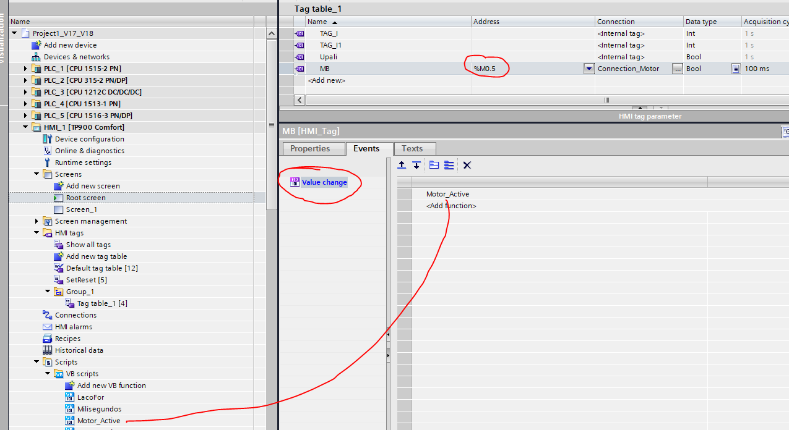Delete the selected function with the X icon

point(467,165)
